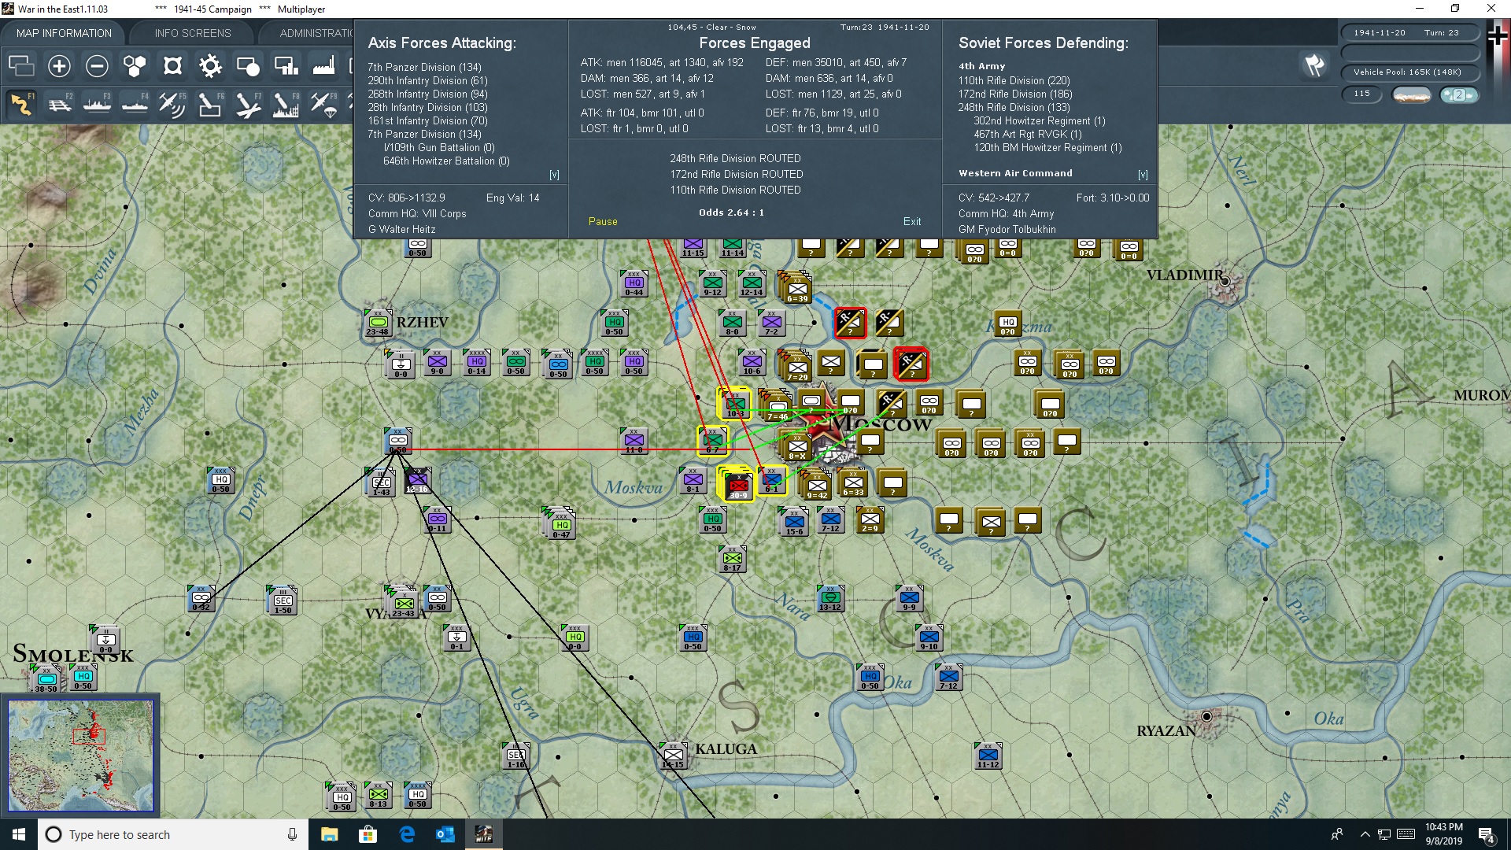Switch to the MAP INFORMATION tab
Screen dimensions: 1511x850
click(64, 32)
